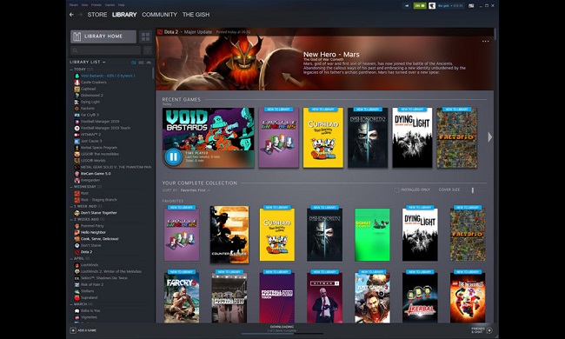Open New Hero - Mars news headline
The image size is (565, 339).
click(331, 55)
